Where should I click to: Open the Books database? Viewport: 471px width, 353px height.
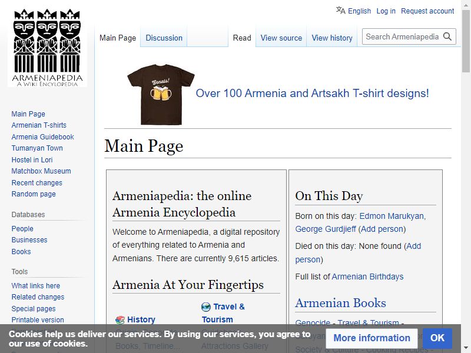(21, 252)
